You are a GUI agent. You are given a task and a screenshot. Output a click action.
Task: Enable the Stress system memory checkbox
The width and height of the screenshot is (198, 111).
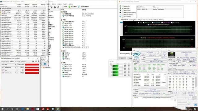pyautogui.click(x=123, y=13)
